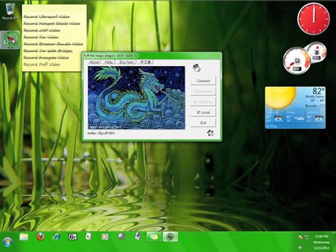Open 7-Zip from the taskbar
336x252 pixels.
pyautogui.click(x=73, y=237)
